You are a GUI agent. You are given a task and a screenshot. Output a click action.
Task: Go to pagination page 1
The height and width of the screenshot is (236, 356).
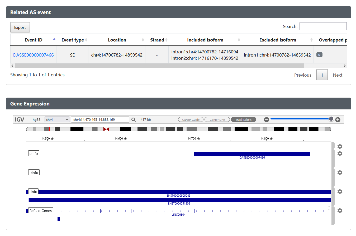tap(322, 75)
